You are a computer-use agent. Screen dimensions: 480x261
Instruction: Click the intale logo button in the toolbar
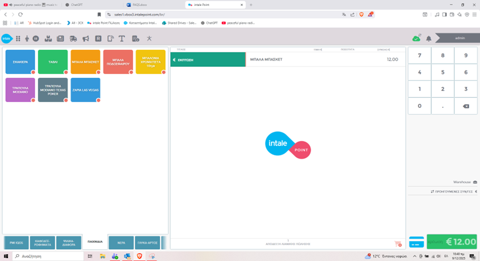(6, 39)
